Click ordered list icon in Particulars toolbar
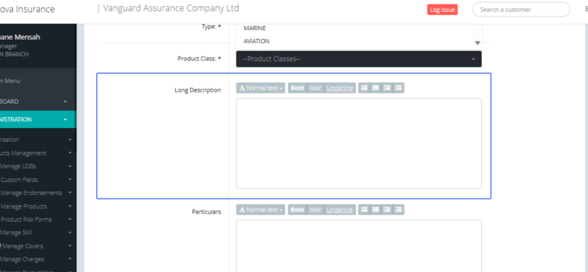 (x=375, y=210)
